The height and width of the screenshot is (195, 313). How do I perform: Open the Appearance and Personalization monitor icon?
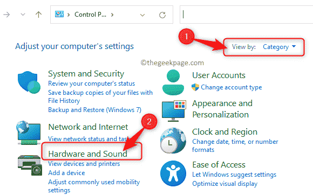tap(174, 111)
